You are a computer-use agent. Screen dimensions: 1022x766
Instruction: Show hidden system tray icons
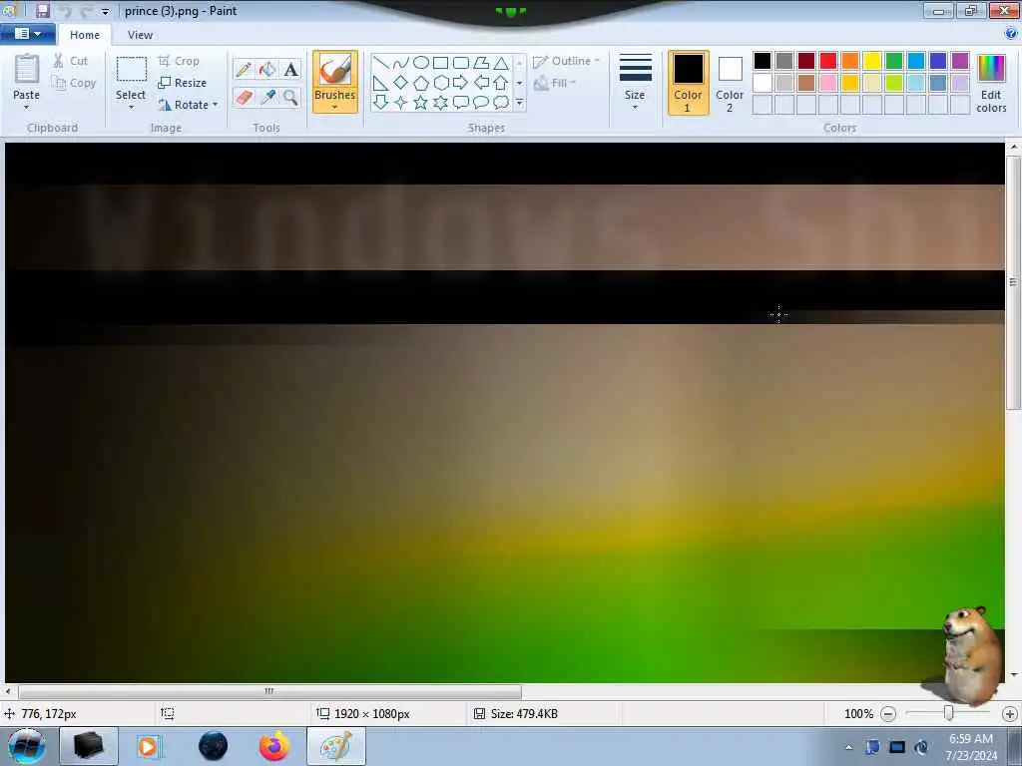pos(848,747)
